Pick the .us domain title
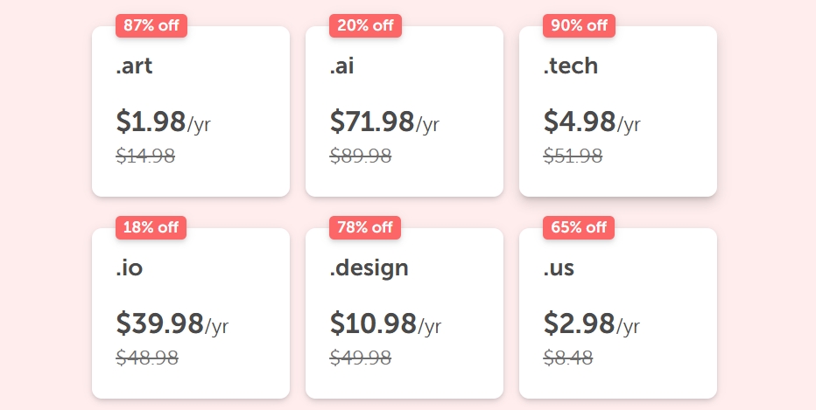 click(559, 268)
